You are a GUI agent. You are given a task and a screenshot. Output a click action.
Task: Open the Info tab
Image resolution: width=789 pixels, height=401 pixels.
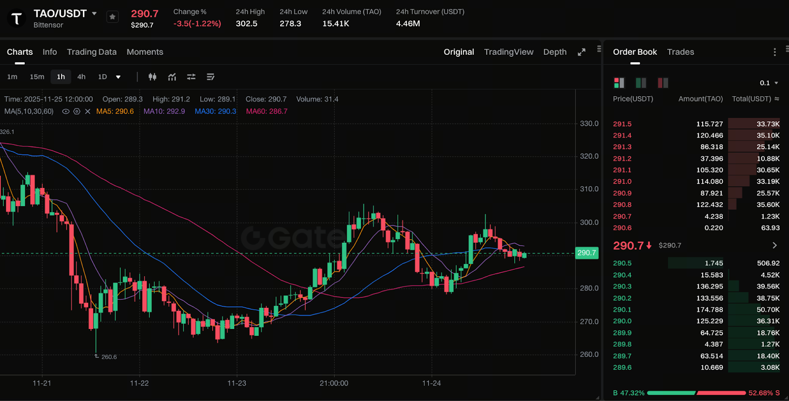point(50,52)
